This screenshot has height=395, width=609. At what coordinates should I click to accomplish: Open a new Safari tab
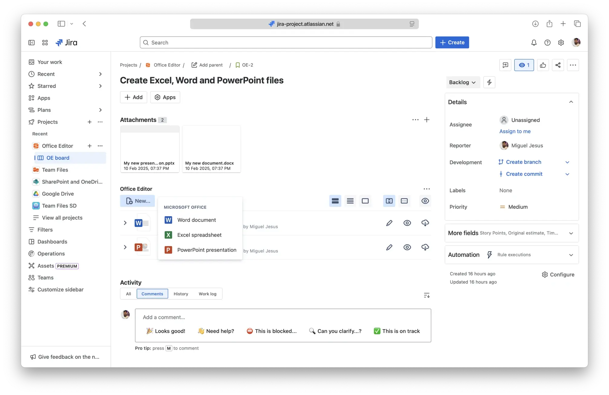point(563,24)
